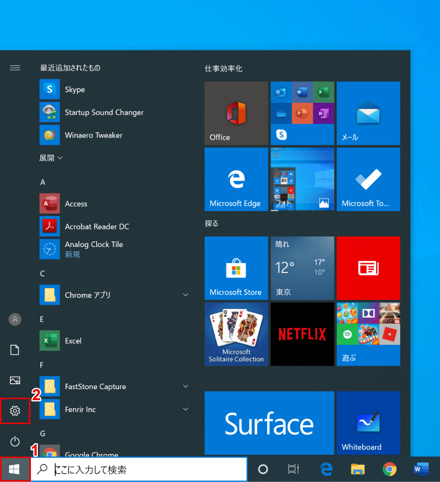Open Outlook in the Office apps tile

coord(281,92)
